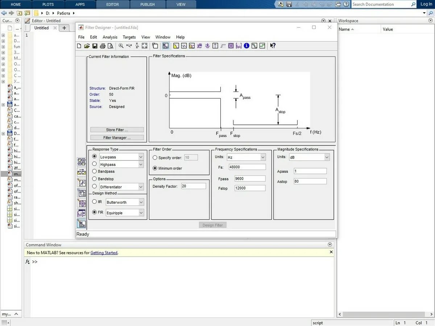Open Command Window actions arrow
This screenshot has height=326, width=435.
coord(330,244)
